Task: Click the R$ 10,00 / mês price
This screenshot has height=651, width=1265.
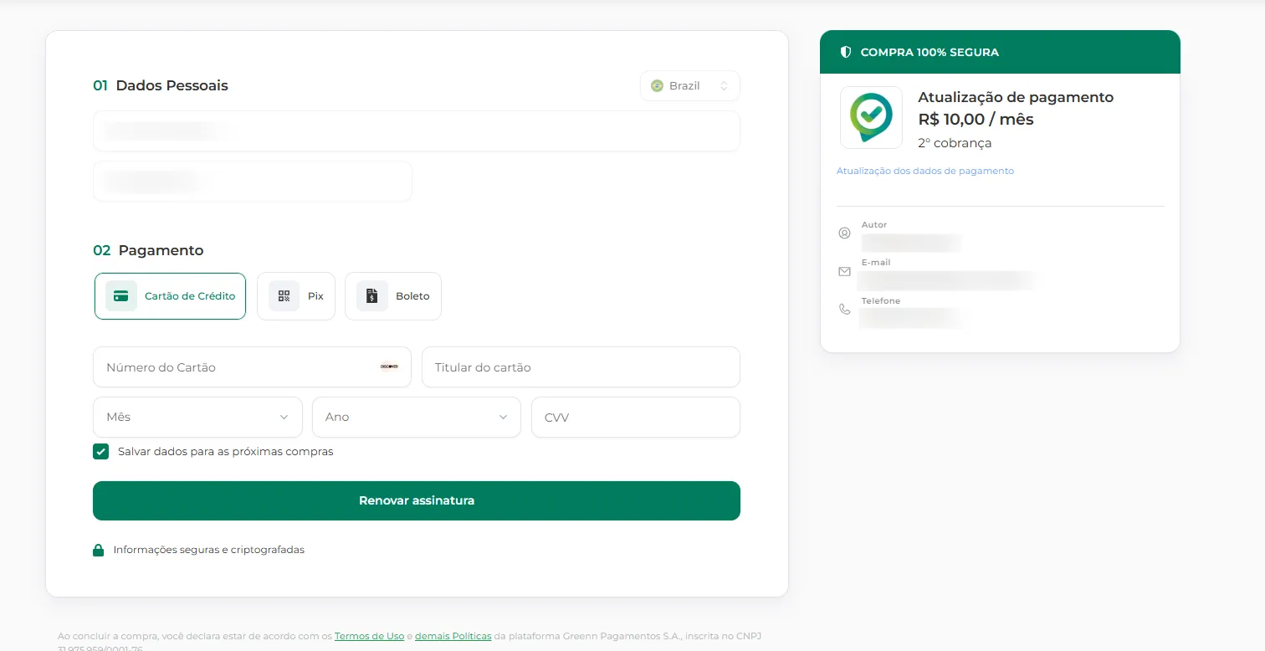Action: pos(976,120)
